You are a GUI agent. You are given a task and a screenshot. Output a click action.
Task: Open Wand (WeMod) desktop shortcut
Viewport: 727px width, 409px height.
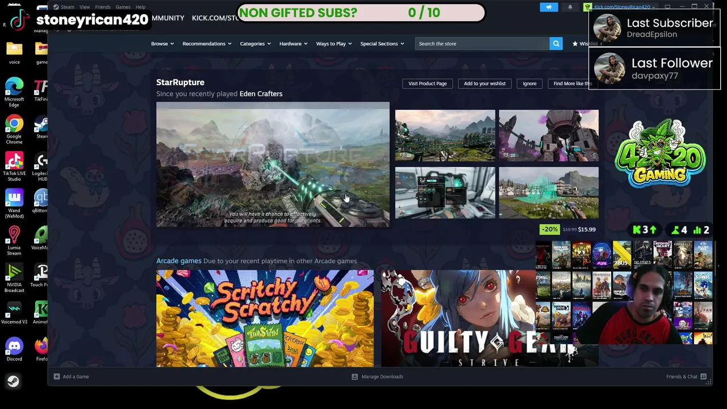[14, 204]
